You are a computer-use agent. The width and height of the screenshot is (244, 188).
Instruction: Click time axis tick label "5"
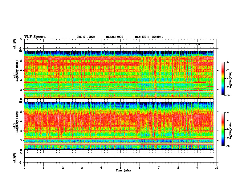pos(120,168)
